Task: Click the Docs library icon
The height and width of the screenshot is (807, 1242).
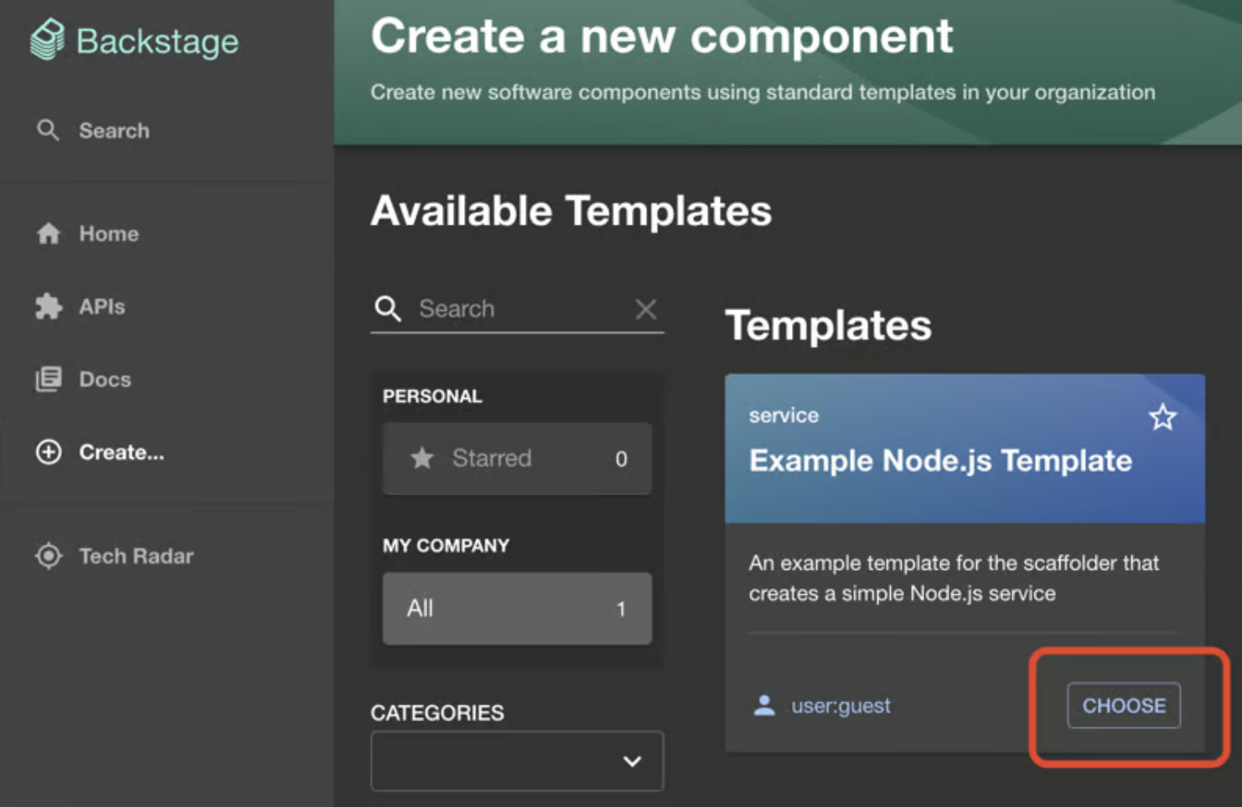Action: pos(49,380)
